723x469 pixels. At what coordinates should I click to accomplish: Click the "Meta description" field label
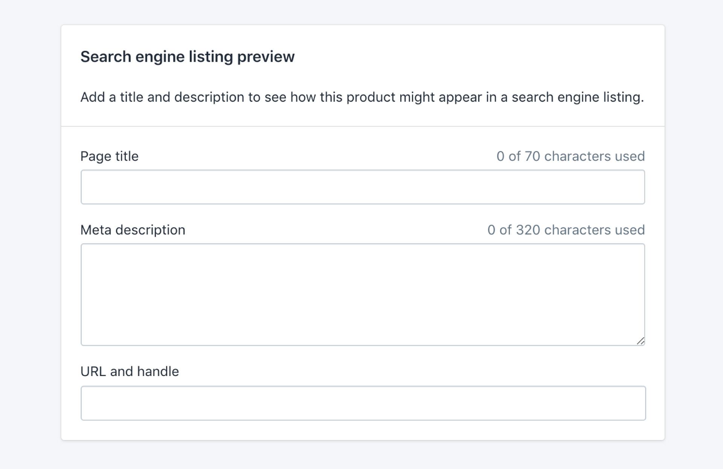point(133,230)
